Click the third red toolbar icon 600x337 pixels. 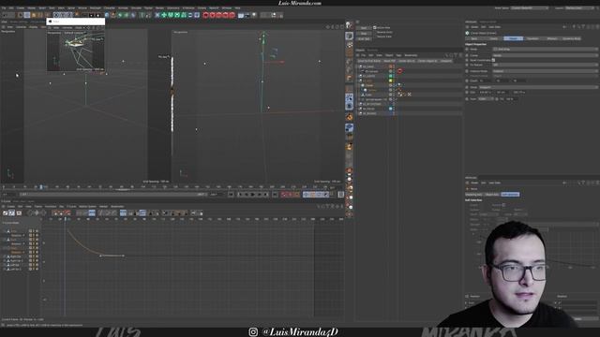218,15
